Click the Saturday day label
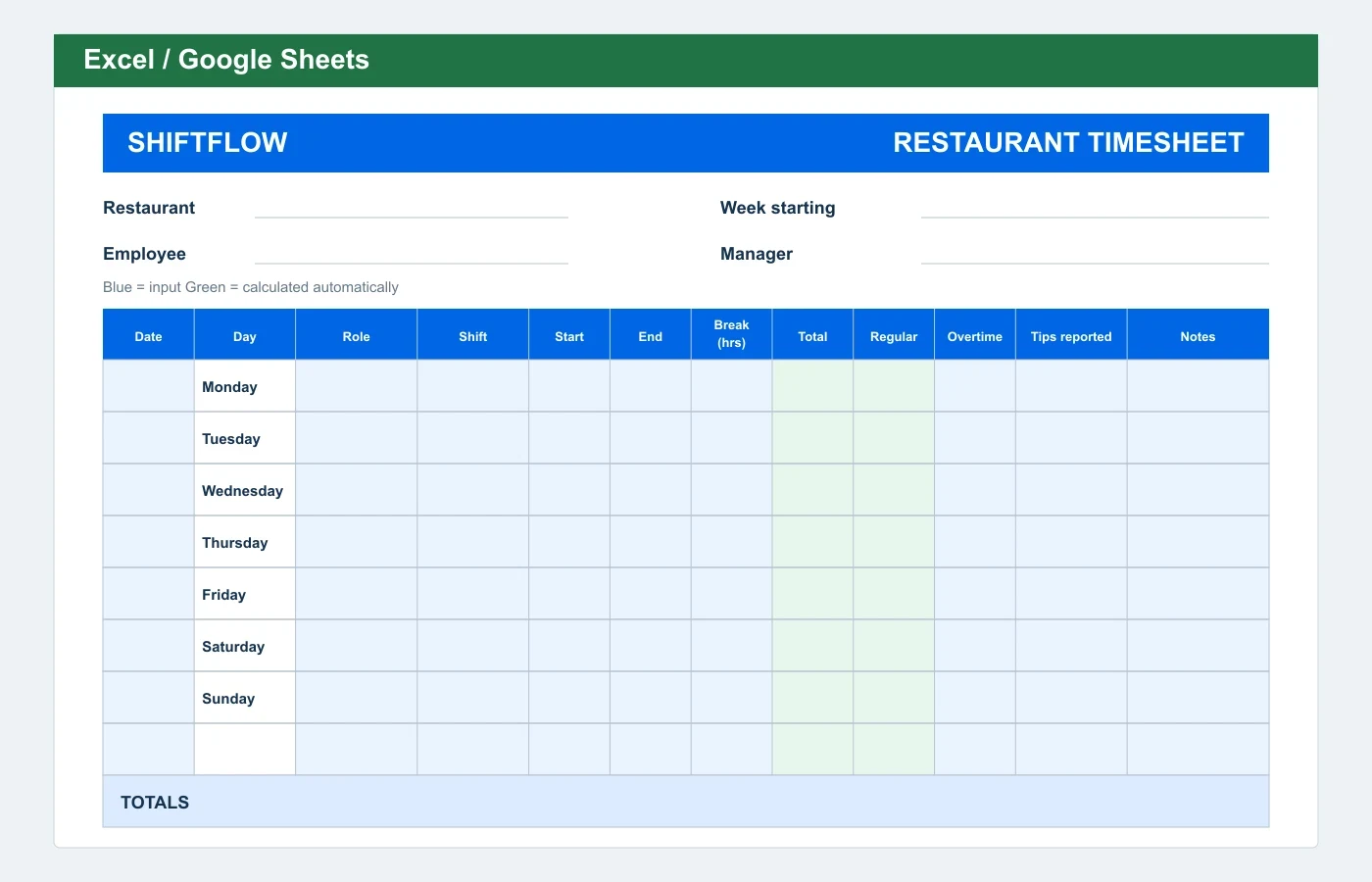1372x882 pixels. coord(233,647)
